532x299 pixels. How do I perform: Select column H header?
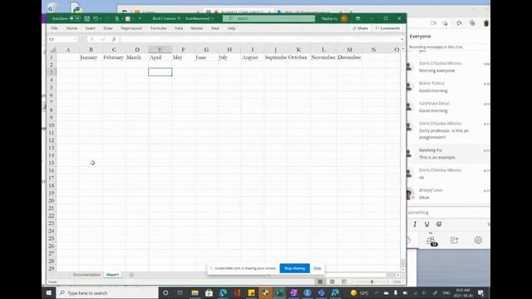click(x=229, y=50)
